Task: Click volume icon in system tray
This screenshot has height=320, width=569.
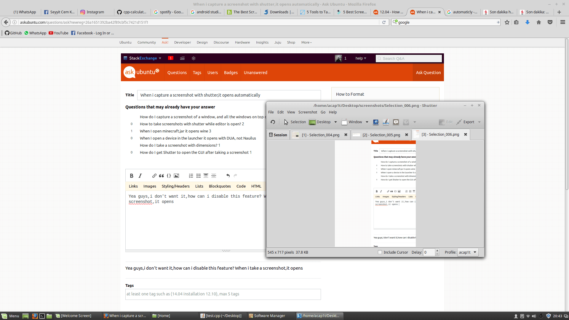Action: [x=534, y=316]
